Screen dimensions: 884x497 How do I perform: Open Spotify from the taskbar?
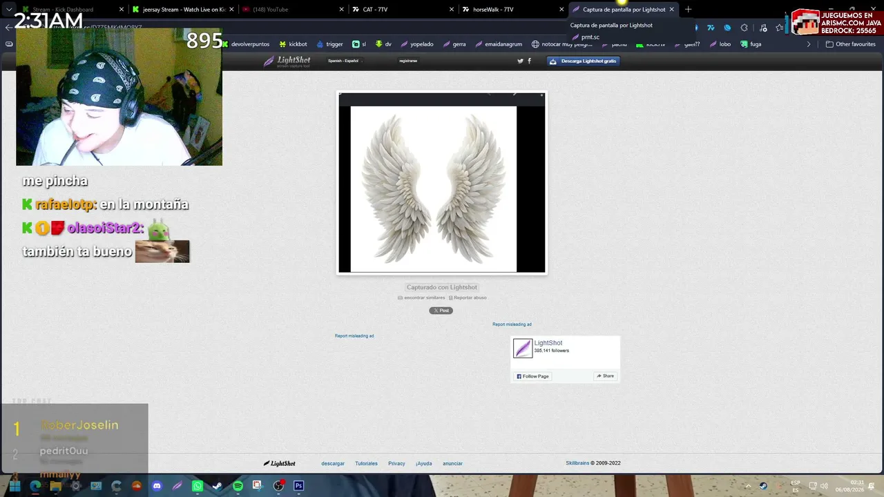238,486
